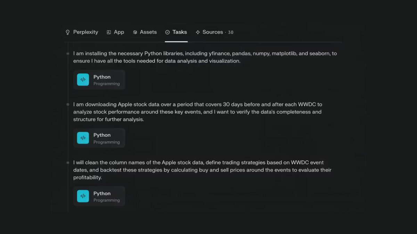Switch to the App tab label

[119, 32]
